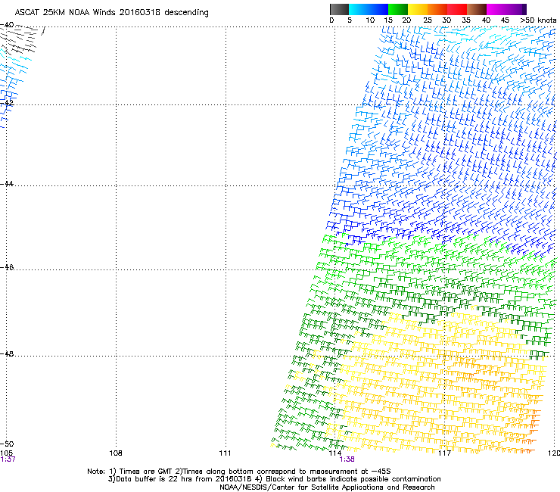Click the -44 latitude axis label
The image size is (560, 492).
tap(7, 184)
